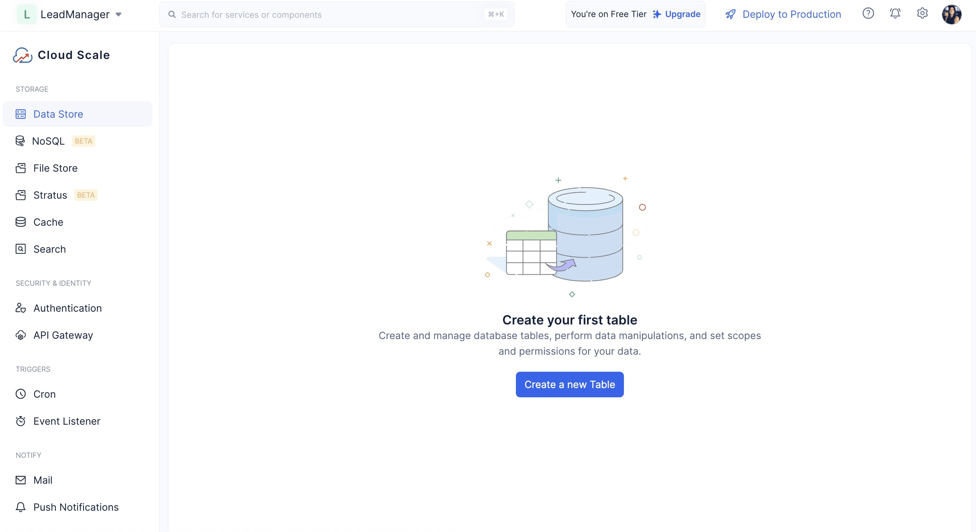Open the Authentication settings
Viewport: 976px width, 532px height.
68,308
